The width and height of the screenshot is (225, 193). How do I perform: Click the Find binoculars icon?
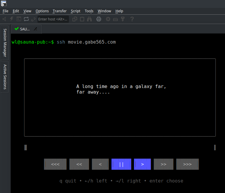89,19
